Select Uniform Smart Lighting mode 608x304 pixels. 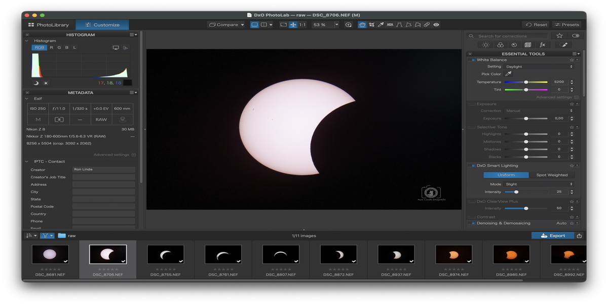pos(506,175)
